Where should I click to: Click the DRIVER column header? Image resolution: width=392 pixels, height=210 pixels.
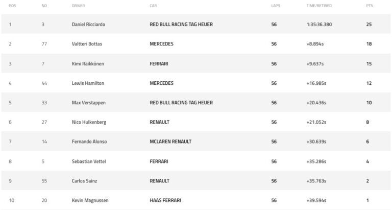click(x=78, y=6)
